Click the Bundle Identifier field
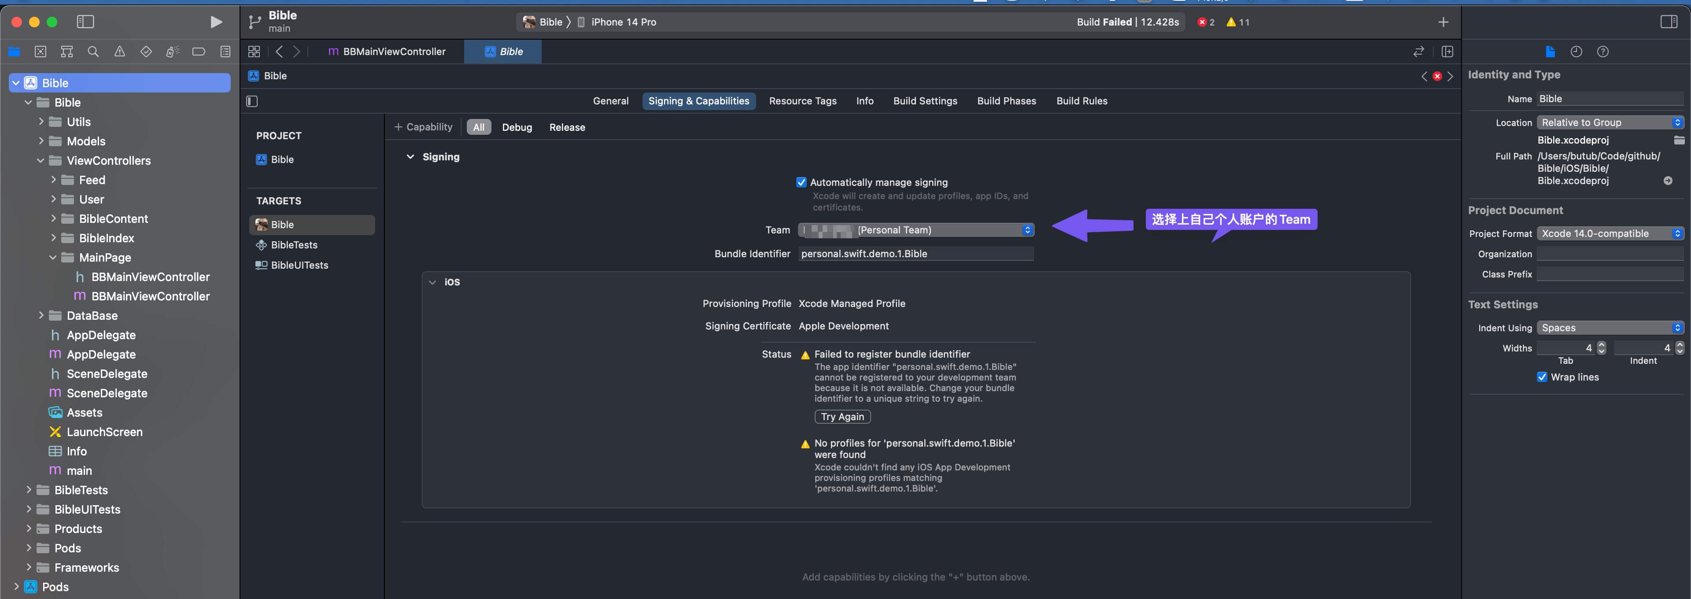 pos(916,254)
